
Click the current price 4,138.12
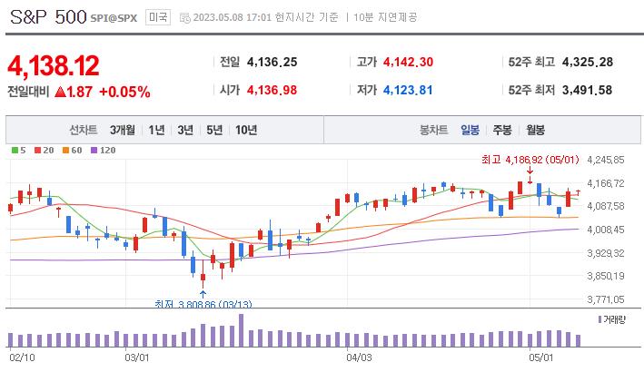54,65
